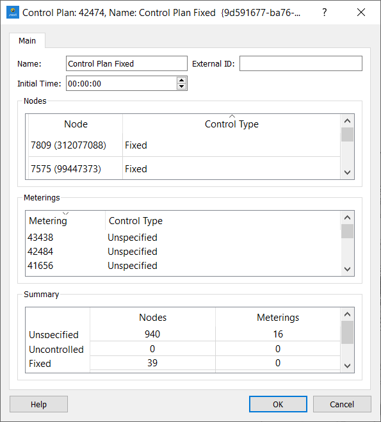Viewport: 381px width, 422px height.
Task: Click the 940 unspecified nodes cell
Action: (x=152, y=334)
